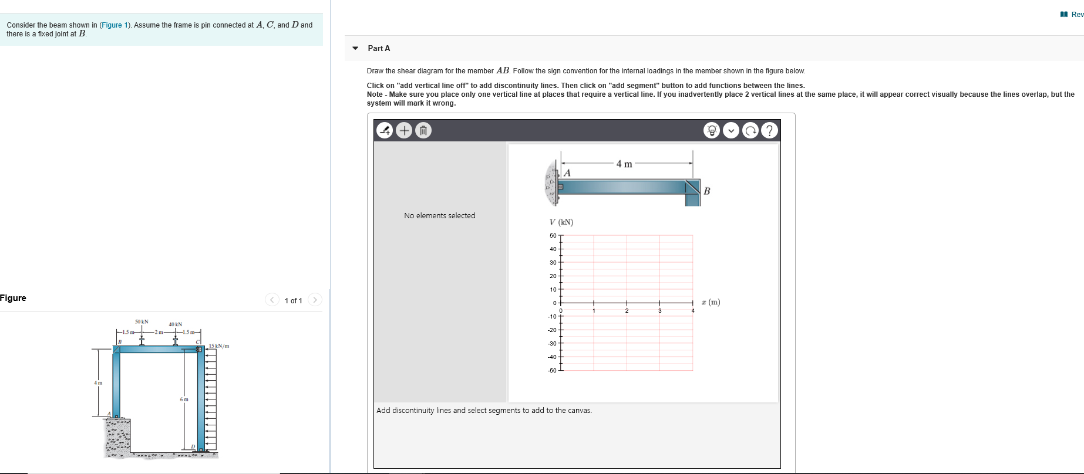Screen dimensions: 1084x474
Task: Click the 4 m dimension label
Action: click(x=624, y=164)
